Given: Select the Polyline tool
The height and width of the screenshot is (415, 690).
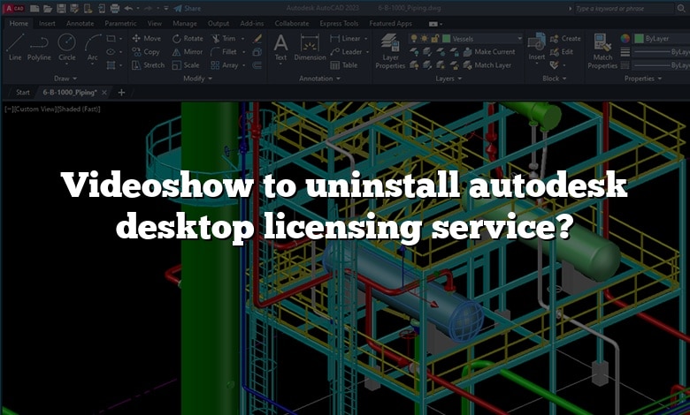Looking at the screenshot, I should coord(39,47).
